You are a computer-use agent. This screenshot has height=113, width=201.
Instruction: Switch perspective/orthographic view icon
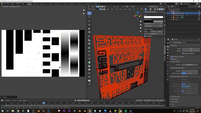tap(141, 31)
